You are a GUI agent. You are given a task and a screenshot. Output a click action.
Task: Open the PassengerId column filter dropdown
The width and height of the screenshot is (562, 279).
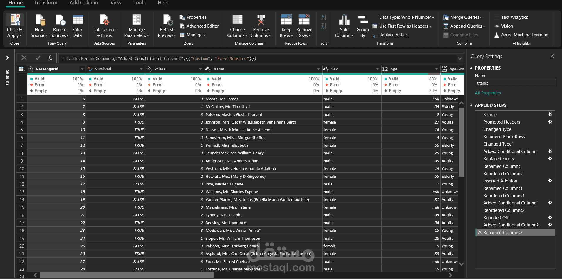(82, 69)
